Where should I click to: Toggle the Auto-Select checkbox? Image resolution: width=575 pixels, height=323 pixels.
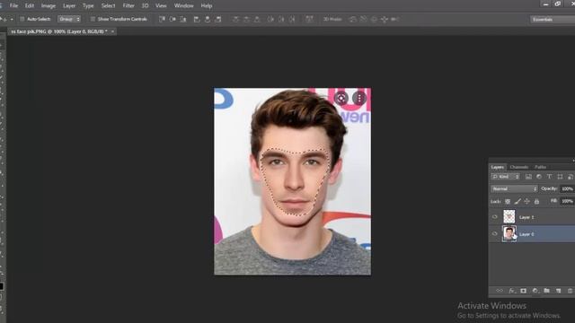point(22,19)
